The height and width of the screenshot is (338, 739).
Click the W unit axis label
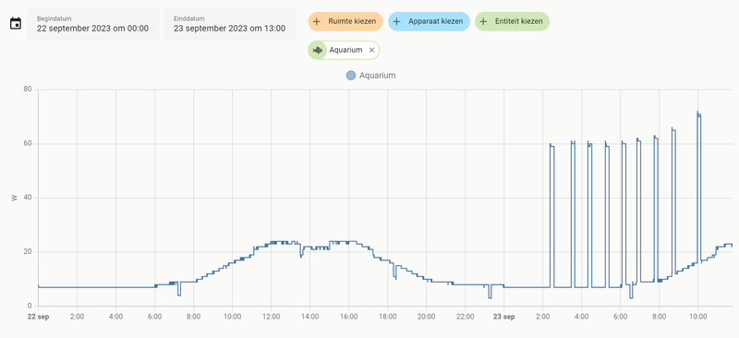pos(14,198)
